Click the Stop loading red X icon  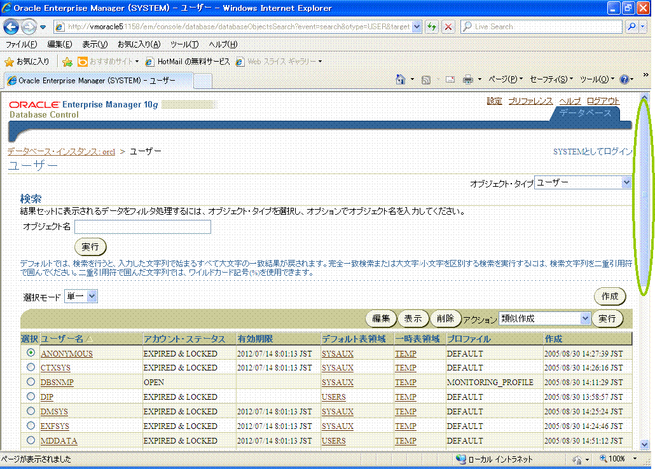point(448,27)
